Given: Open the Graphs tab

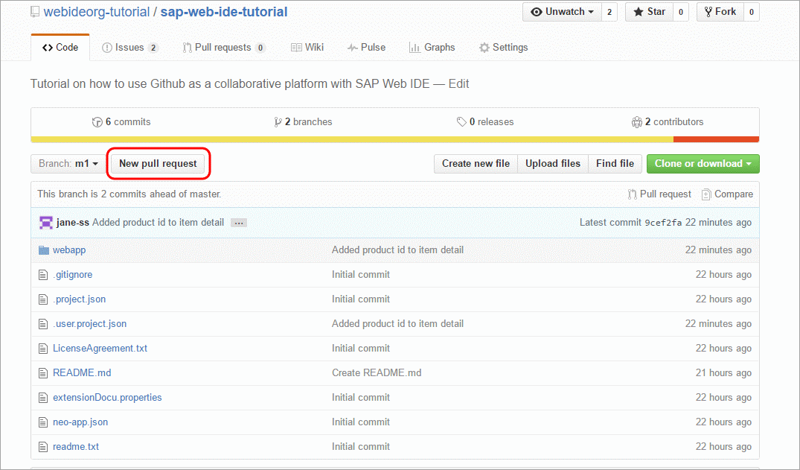Looking at the screenshot, I should click(432, 48).
